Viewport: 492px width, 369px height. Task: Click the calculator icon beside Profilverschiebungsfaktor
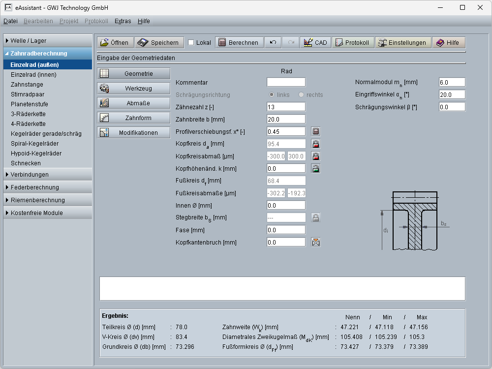316,131
